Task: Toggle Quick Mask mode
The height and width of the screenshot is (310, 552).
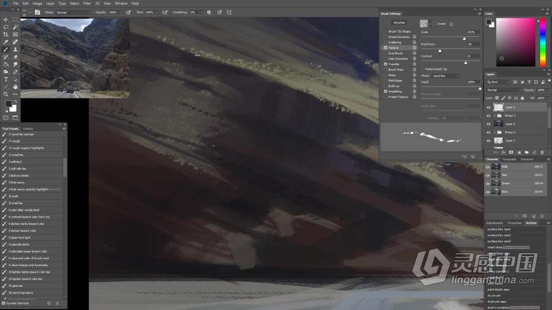Action: pos(5,118)
